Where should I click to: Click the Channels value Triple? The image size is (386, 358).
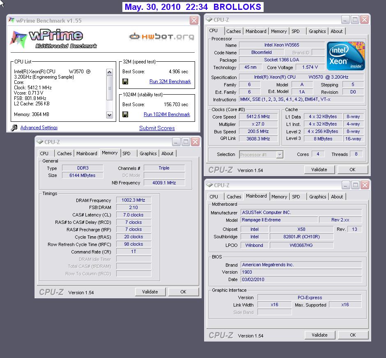coord(164,168)
